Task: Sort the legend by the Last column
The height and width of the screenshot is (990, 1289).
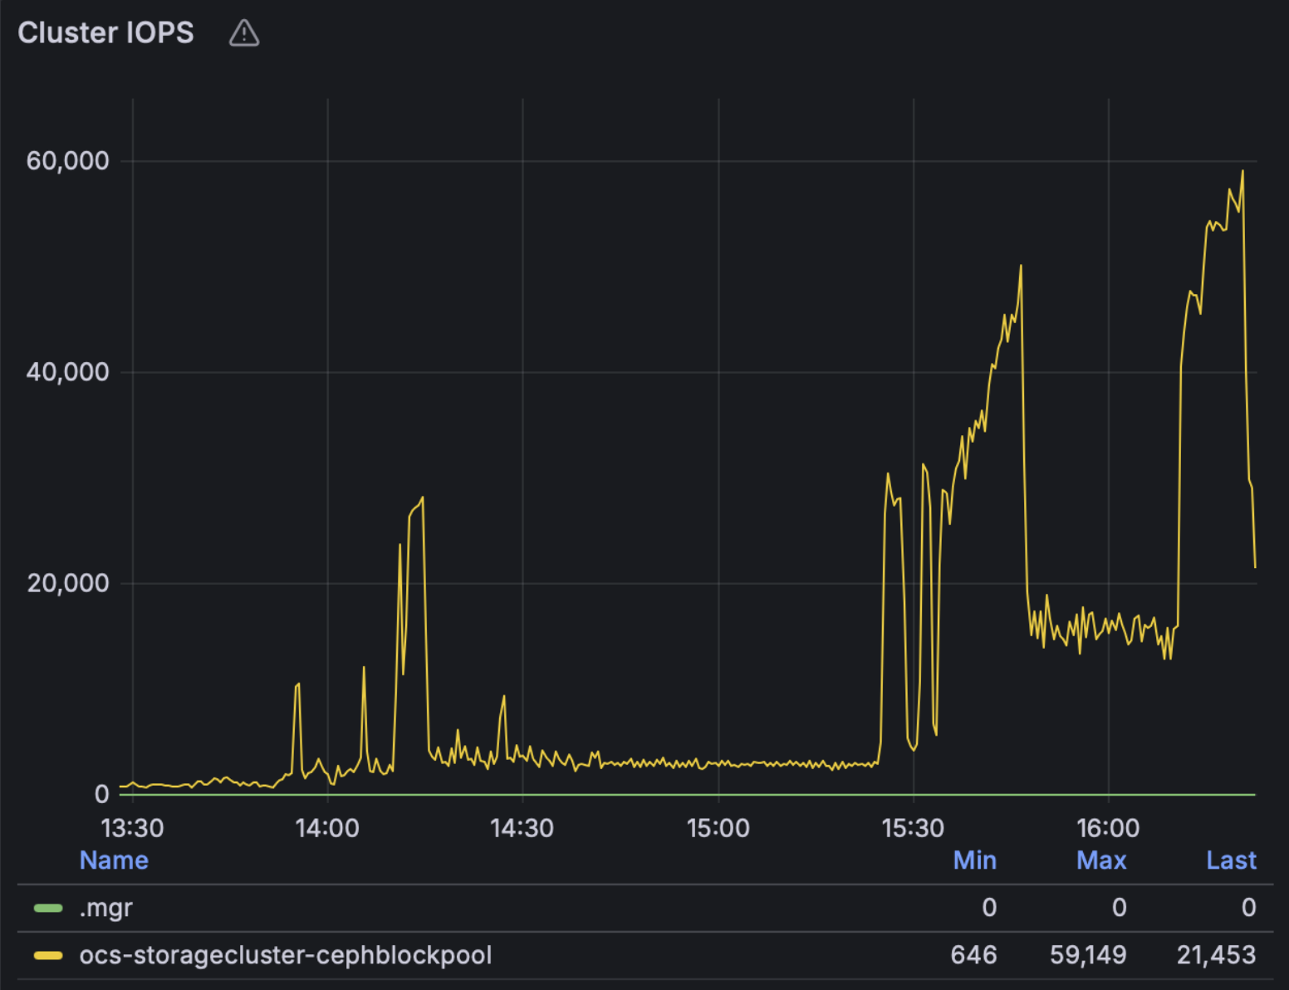Action: click(1231, 860)
